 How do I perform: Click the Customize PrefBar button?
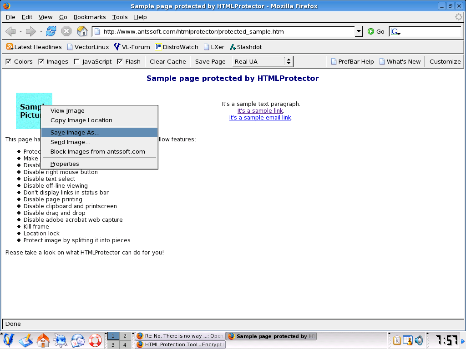(x=445, y=61)
